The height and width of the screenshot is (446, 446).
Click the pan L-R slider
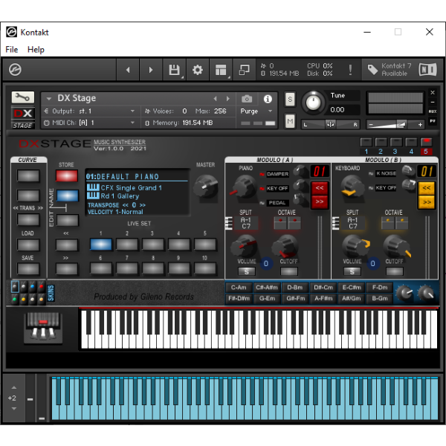[x=331, y=124]
